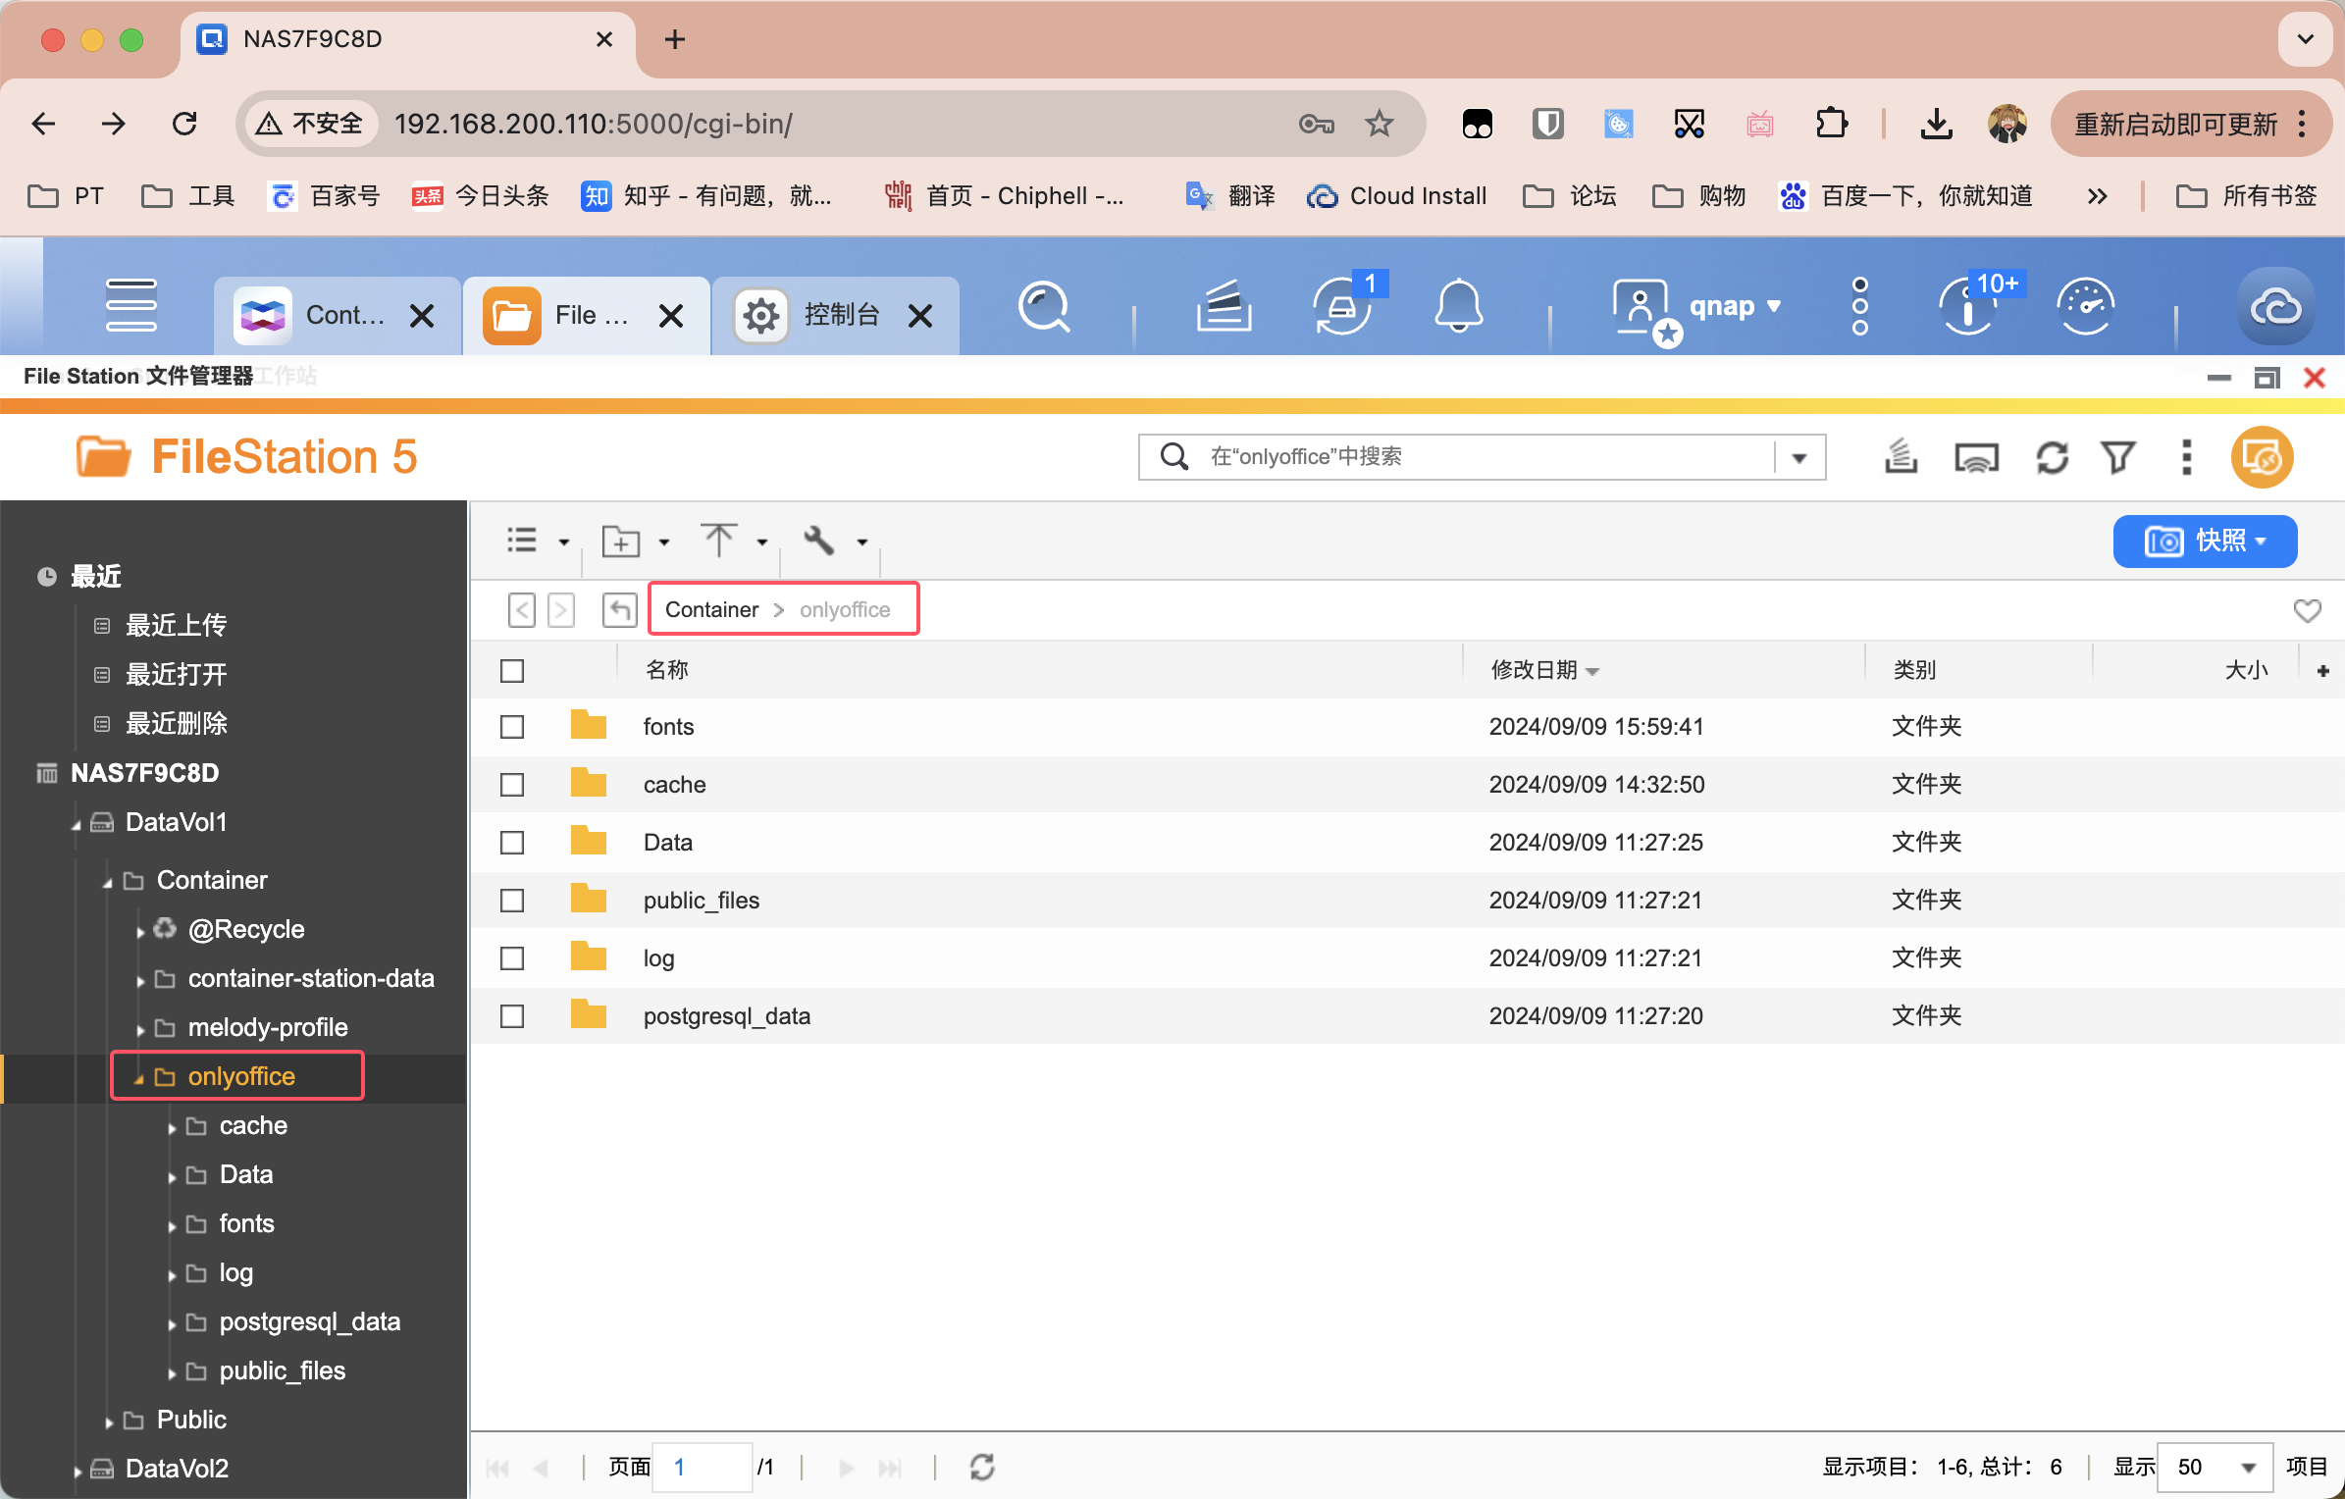Toggle checkbox next to fonts folder
Viewport: 2345px width, 1499px height.
coord(513,726)
